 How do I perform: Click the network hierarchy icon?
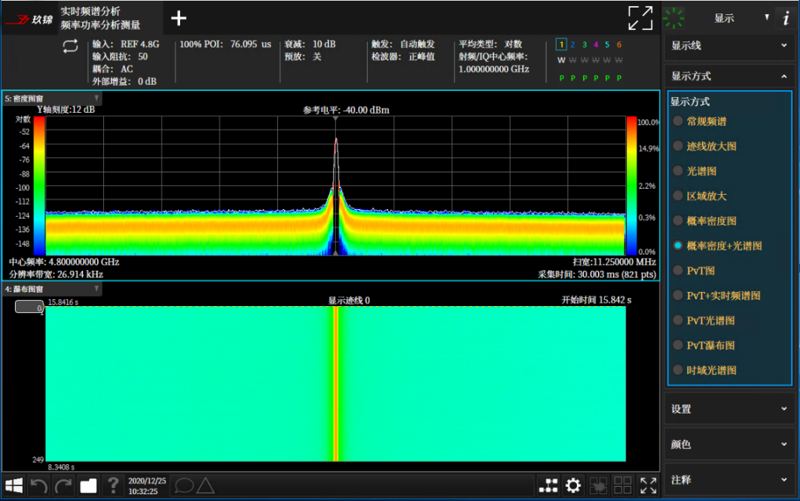point(548,485)
